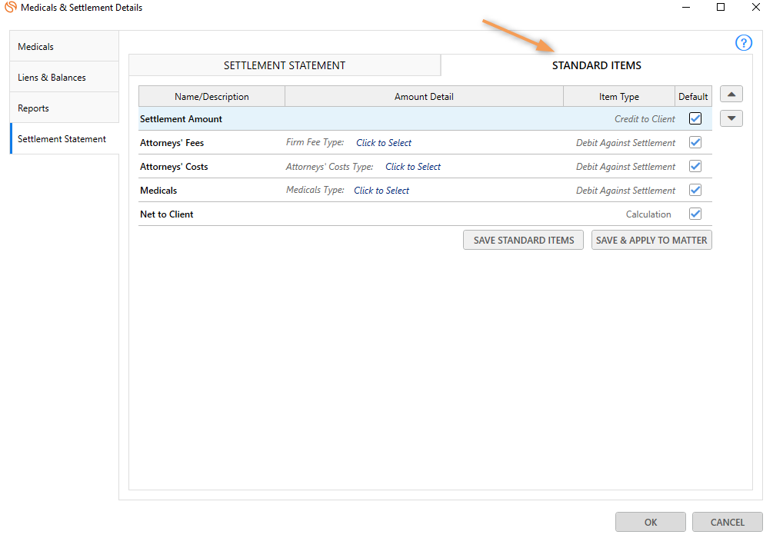Screen dimensions: 773x538
Task: Switch to Settlement Statement tab
Action: (x=285, y=65)
